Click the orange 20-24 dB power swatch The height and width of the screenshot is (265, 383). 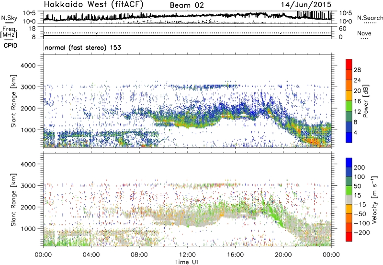point(349,85)
